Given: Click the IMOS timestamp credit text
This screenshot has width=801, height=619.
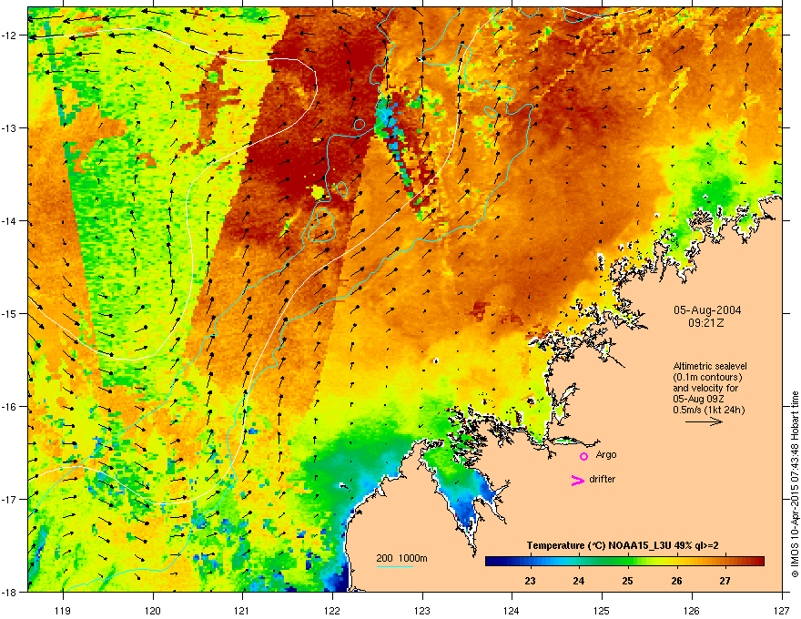Looking at the screenshot, I should [795, 484].
